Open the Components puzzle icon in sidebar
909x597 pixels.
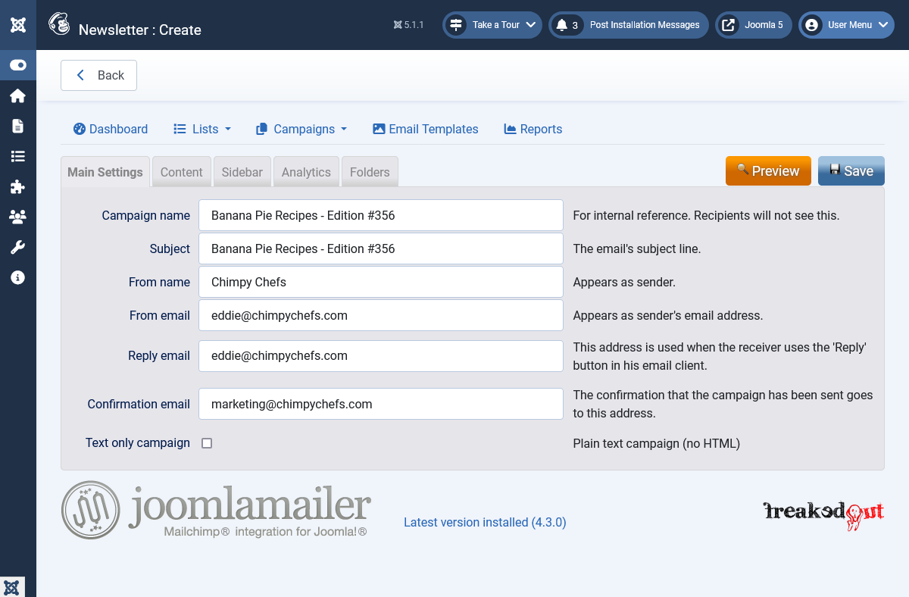click(18, 186)
